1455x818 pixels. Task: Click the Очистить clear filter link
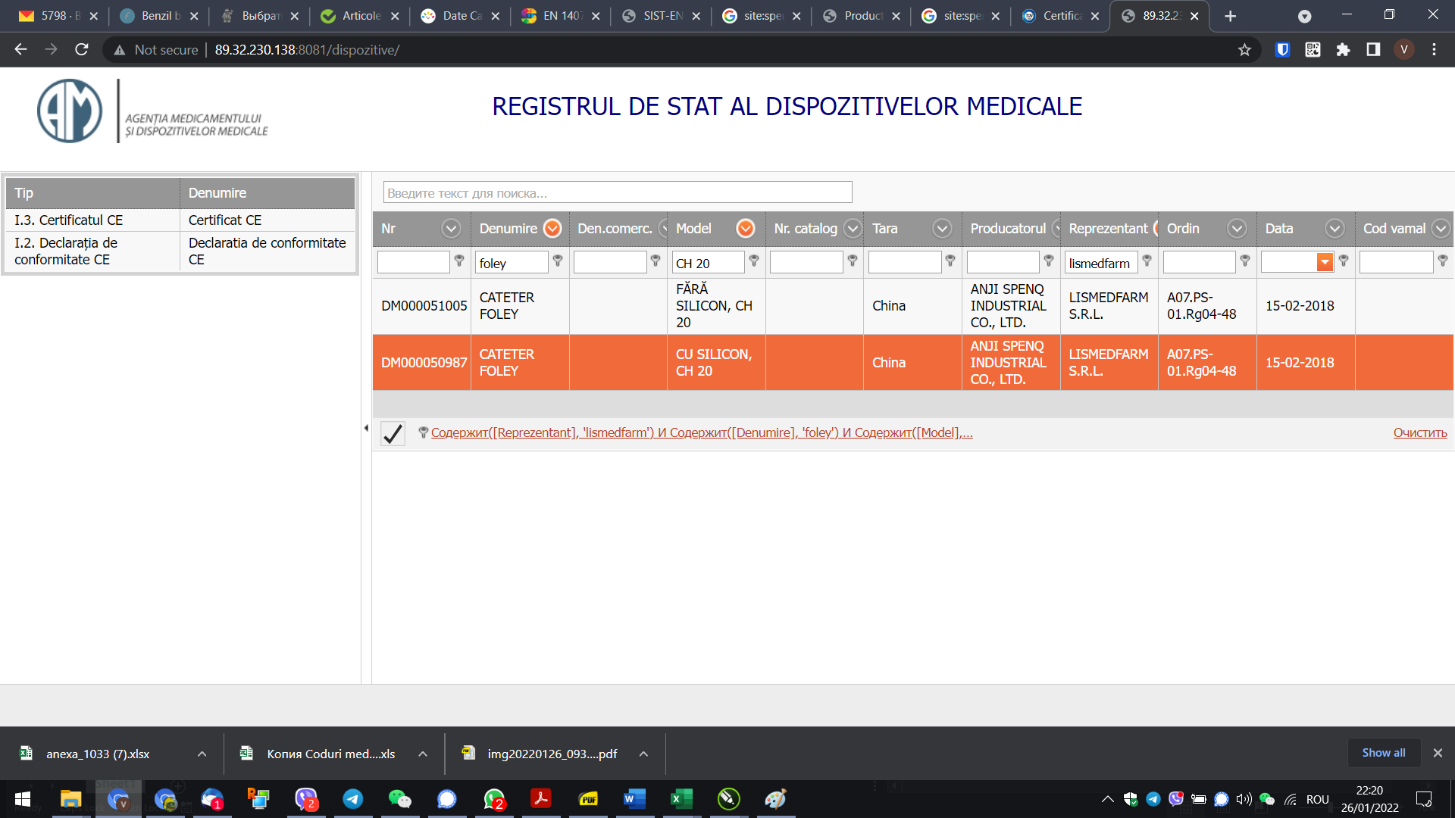(1419, 432)
